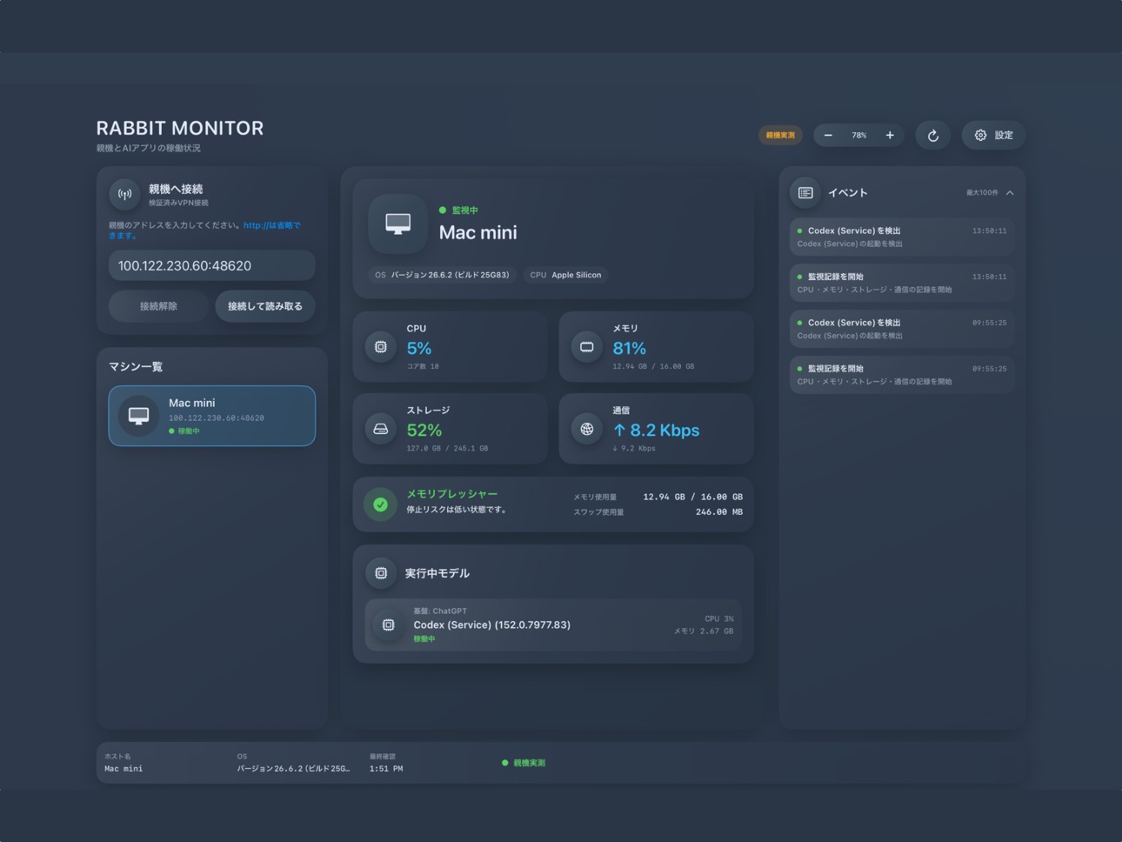Image resolution: width=1122 pixels, height=842 pixels.
Task: Click the chip icon in the Codex (Service) row
Action: click(x=389, y=625)
